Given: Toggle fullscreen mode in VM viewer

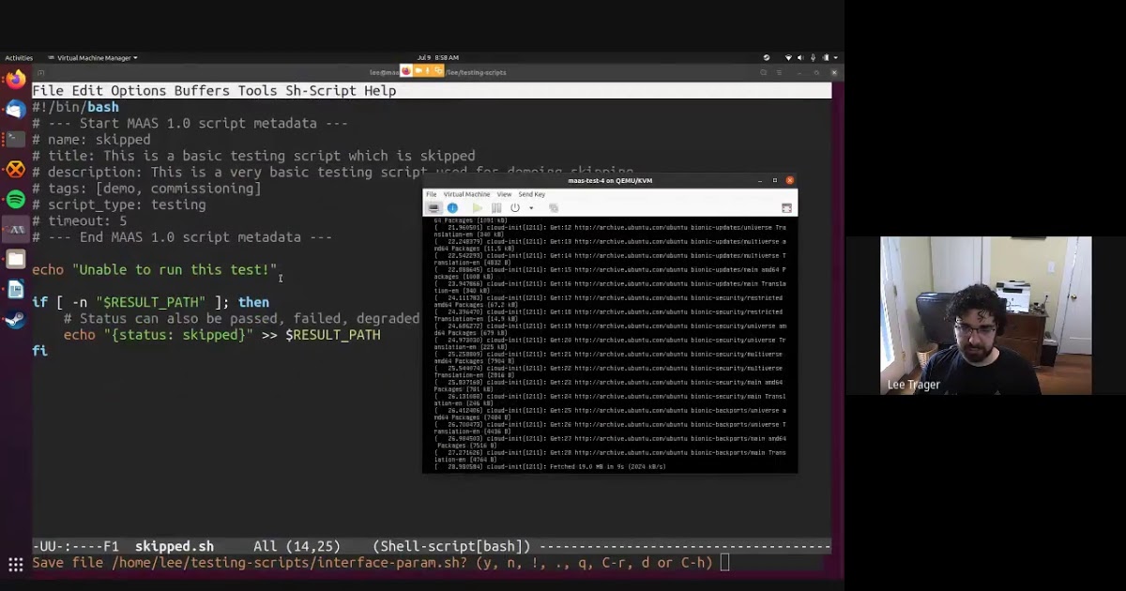Looking at the screenshot, I should [x=786, y=208].
